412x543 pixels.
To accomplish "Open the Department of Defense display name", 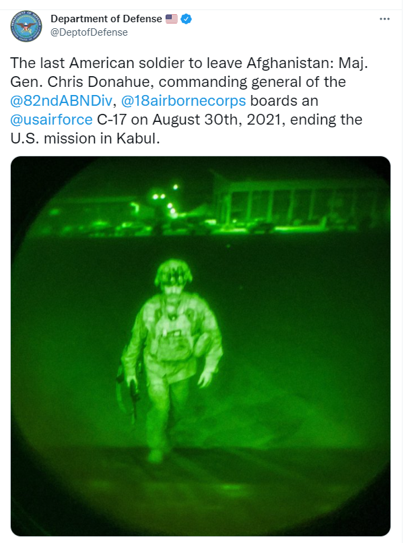I will coord(106,19).
